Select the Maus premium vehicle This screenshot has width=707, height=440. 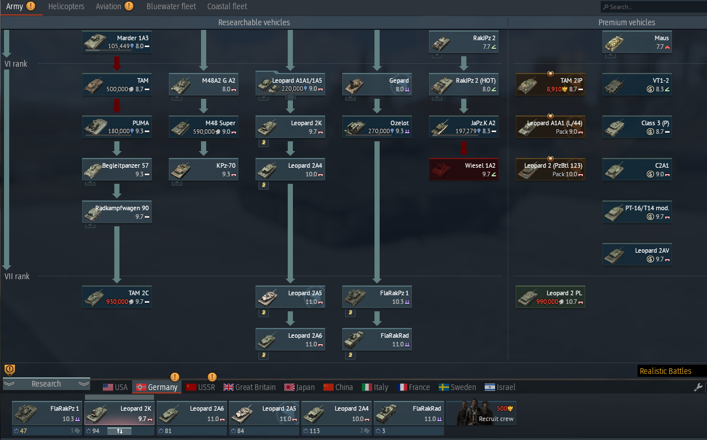[x=638, y=42]
